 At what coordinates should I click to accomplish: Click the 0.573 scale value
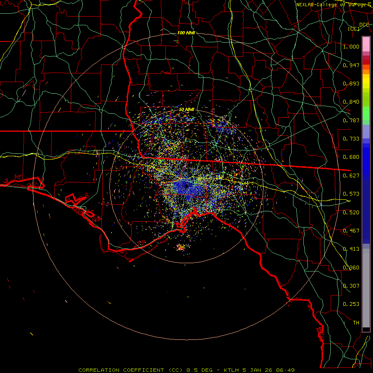click(351, 194)
